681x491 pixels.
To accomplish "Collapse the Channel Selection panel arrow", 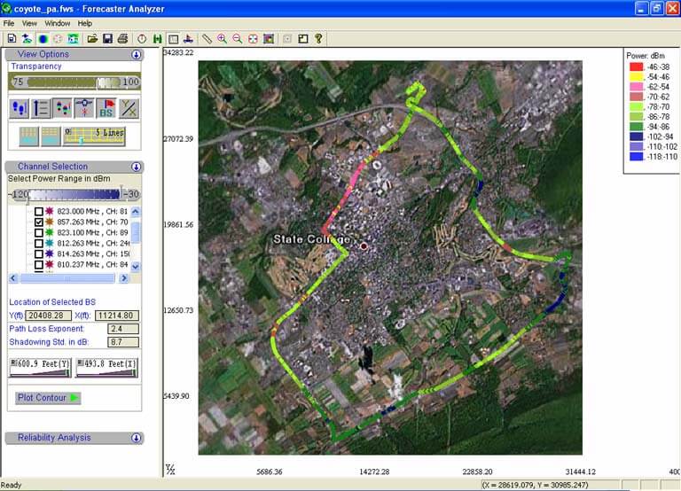I will pyautogui.click(x=137, y=167).
